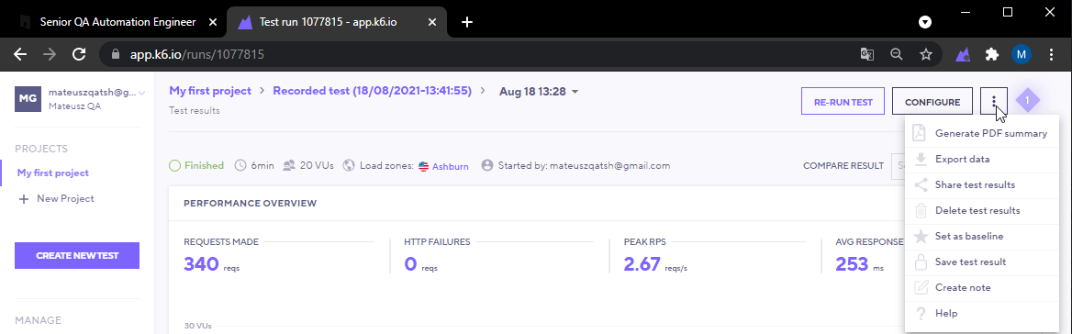Click the browser address bar URL
Screen dimensions: 1072x334
tap(197, 55)
